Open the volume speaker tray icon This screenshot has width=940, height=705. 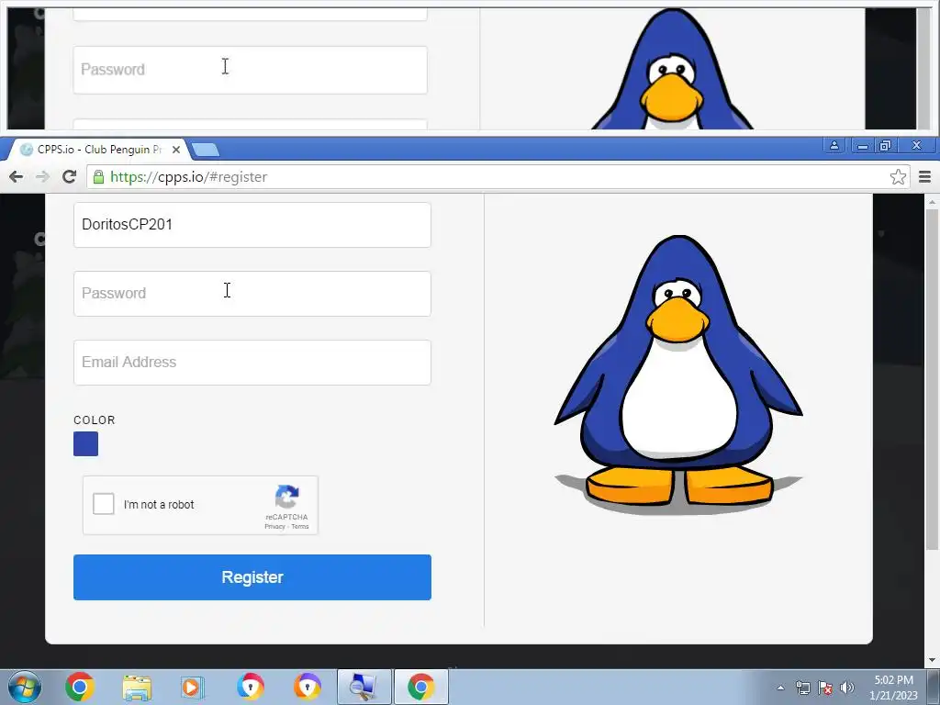click(x=847, y=688)
